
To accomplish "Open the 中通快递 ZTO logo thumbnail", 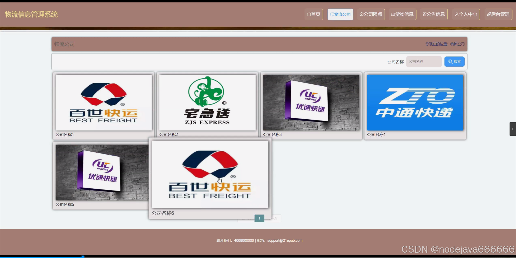I will coord(415,102).
